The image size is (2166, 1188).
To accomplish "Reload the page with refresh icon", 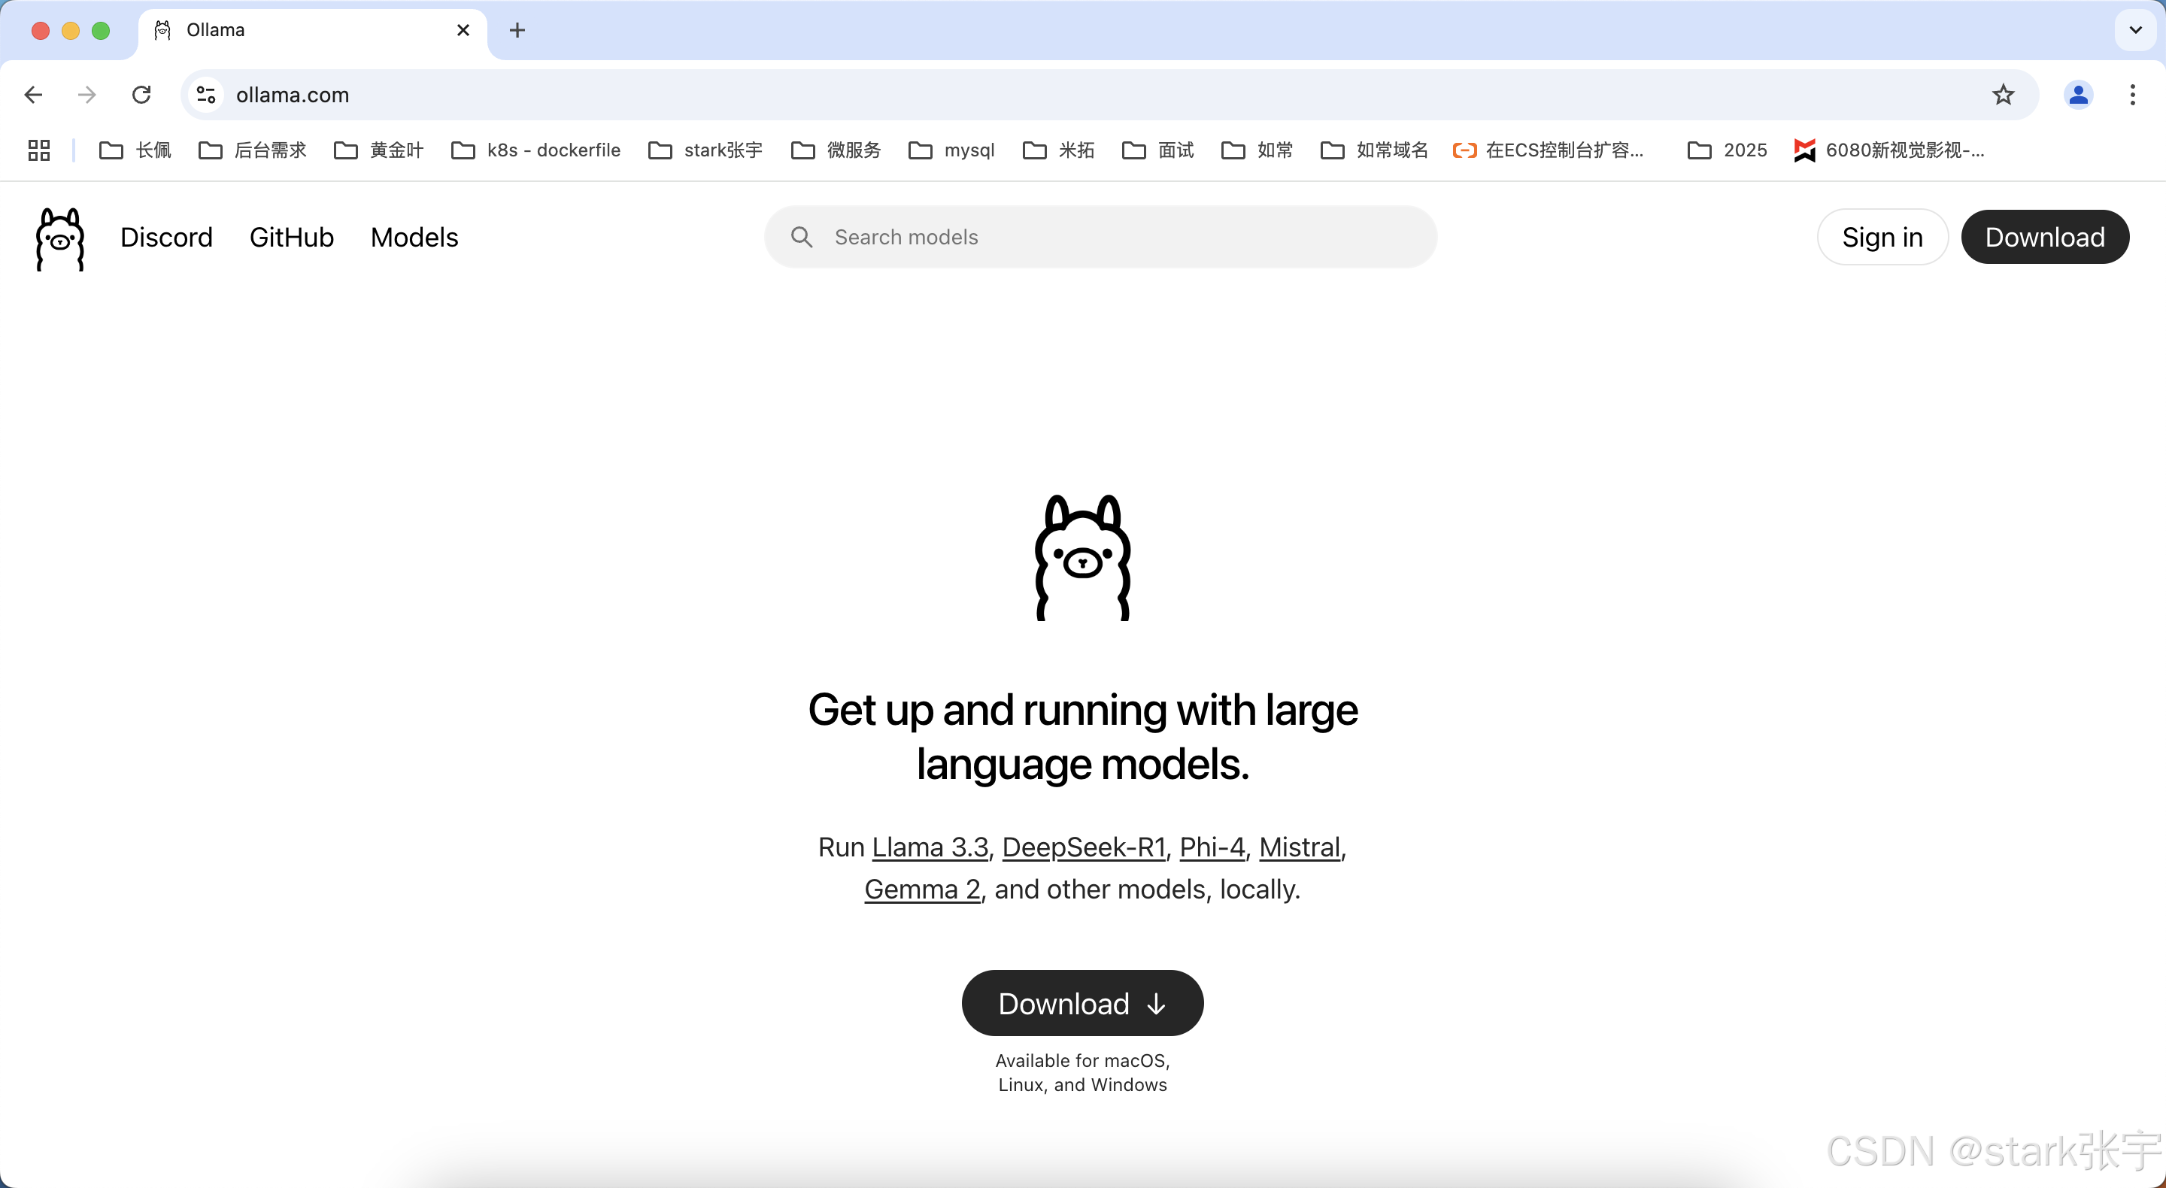I will click(141, 95).
